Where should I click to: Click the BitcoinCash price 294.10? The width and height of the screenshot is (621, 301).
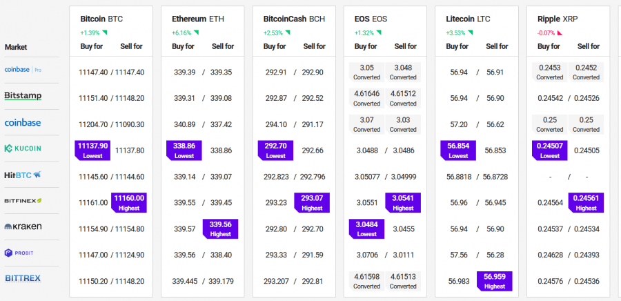pyautogui.click(x=276, y=124)
